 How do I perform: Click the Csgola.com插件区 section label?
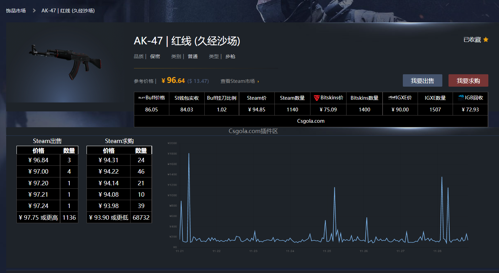pos(253,131)
